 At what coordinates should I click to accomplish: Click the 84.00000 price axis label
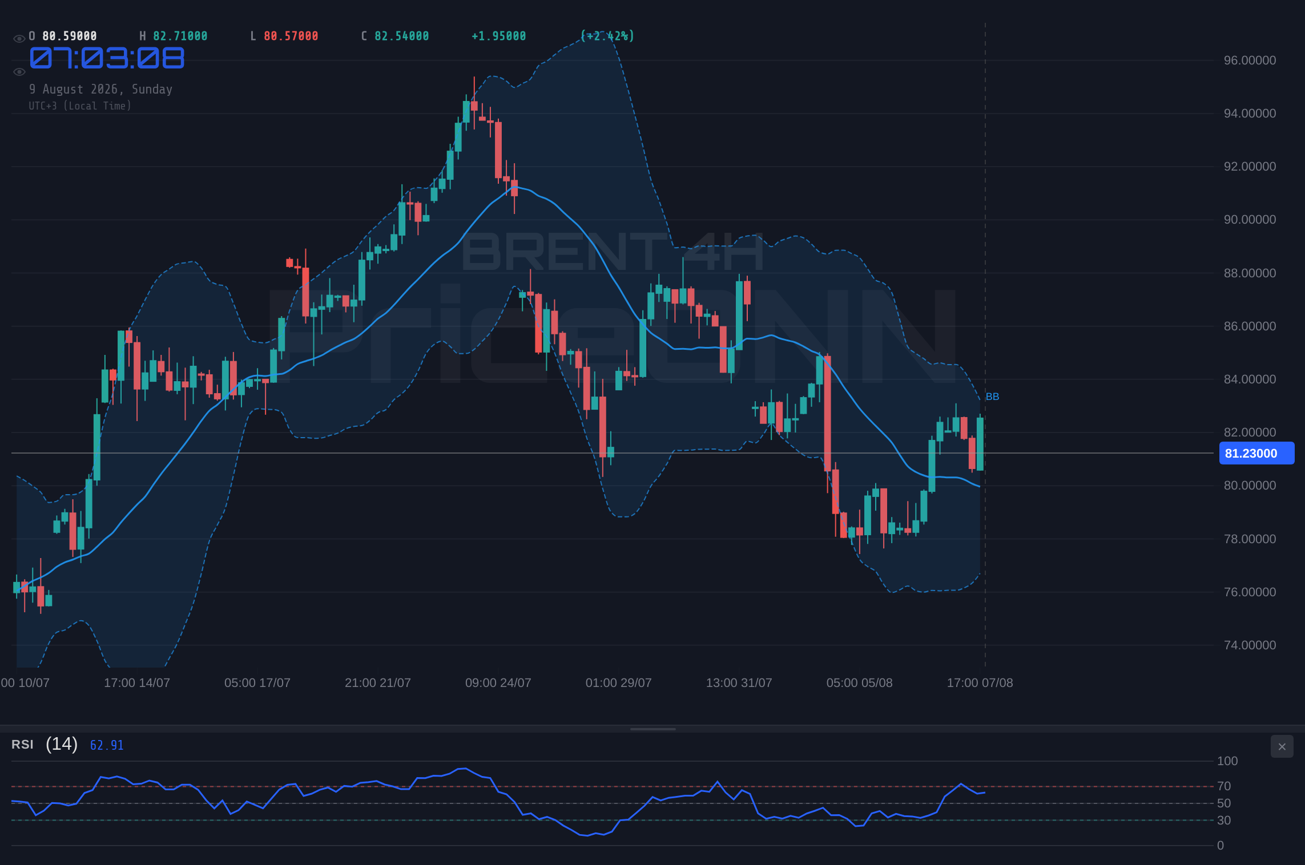pos(1250,379)
